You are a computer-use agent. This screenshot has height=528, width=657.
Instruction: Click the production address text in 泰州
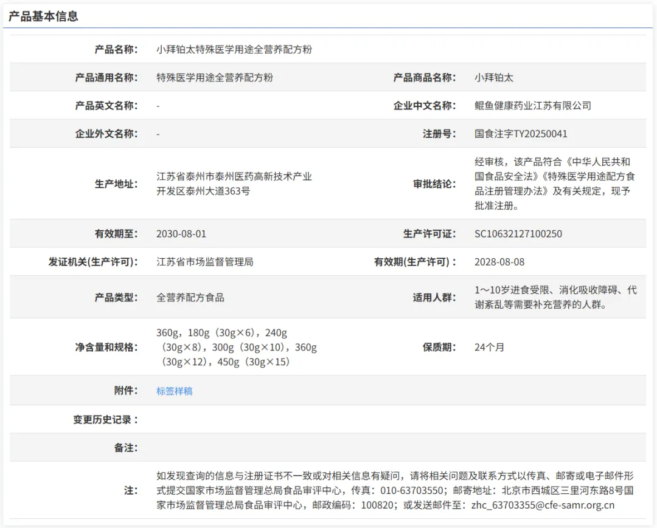coord(234,183)
